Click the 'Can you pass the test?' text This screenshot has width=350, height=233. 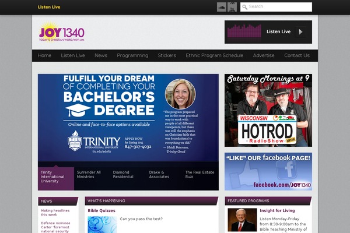141,219
